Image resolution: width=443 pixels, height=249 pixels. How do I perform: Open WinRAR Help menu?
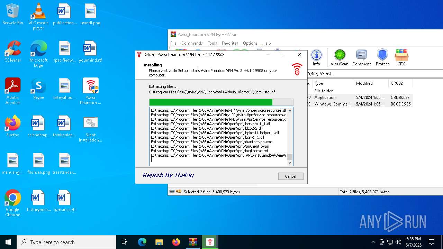coord(266,43)
